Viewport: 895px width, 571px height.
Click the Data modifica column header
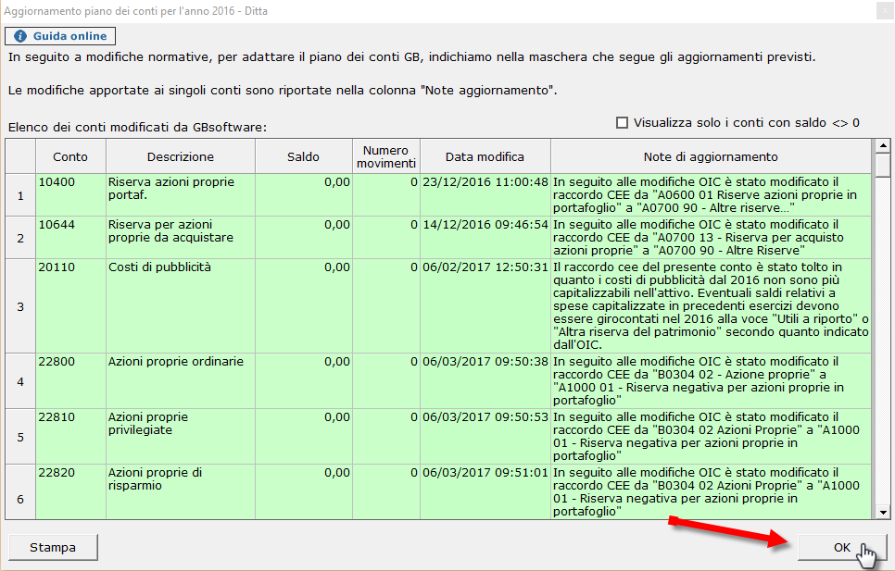click(x=485, y=156)
